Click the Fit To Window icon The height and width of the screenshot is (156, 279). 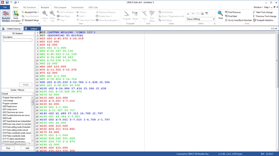pos(58,12)
